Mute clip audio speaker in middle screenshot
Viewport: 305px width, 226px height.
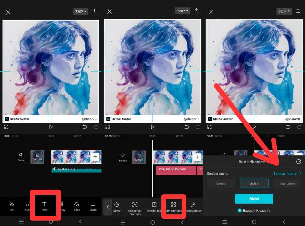pos(123,157)
